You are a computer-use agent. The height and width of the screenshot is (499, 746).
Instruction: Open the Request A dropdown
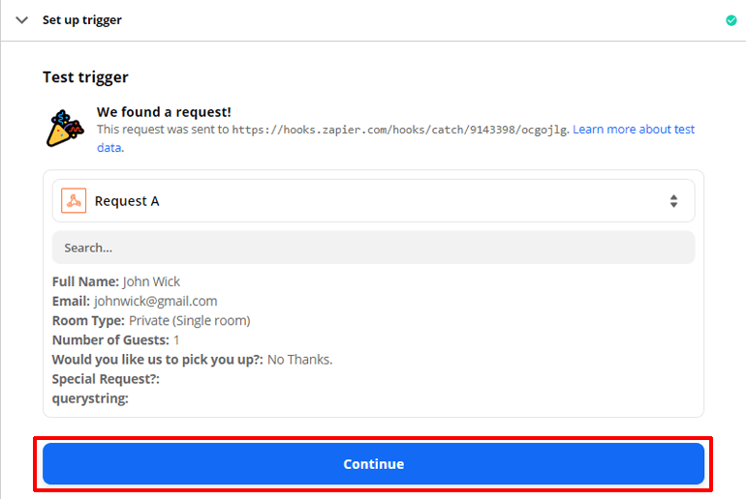pos(373,201)
